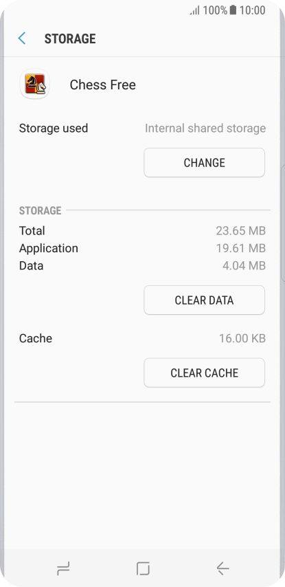Tap the Storage used label
285x587 pixels.
point(54,128)
